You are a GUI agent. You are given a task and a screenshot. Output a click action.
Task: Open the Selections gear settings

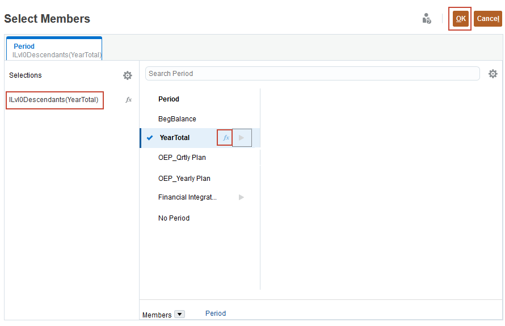(128, 75)
